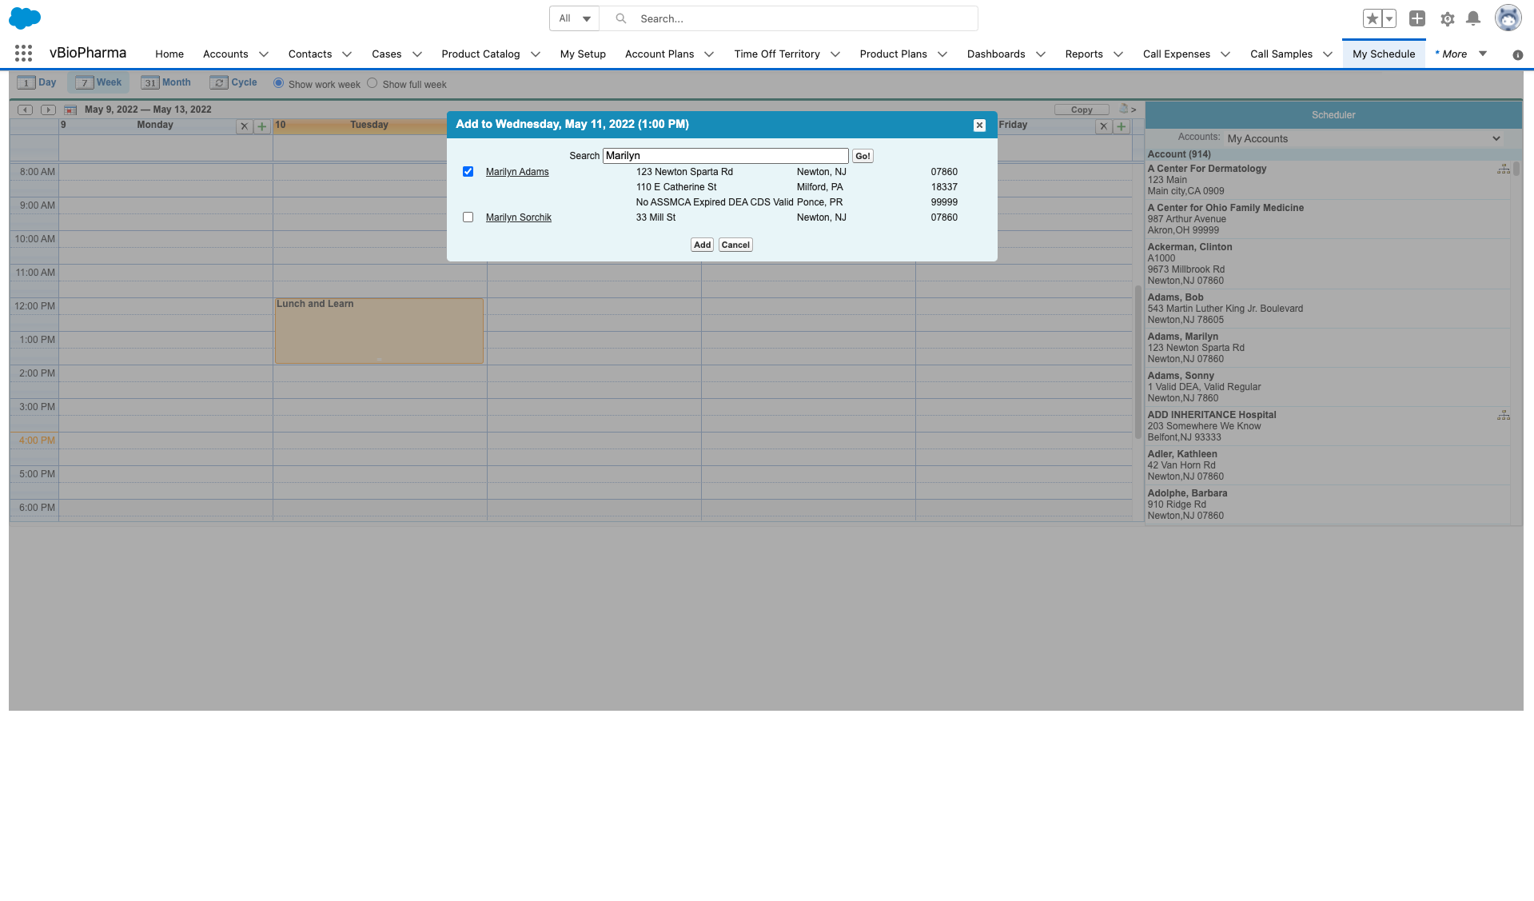Uncheck the Marilyn Adams checkbox
Viewport: 1534px width, 901px height.
468,172
